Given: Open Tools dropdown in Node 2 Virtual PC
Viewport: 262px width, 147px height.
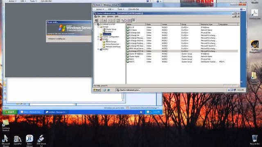Looking at the screenshot, I should click(x=121, y=9).
